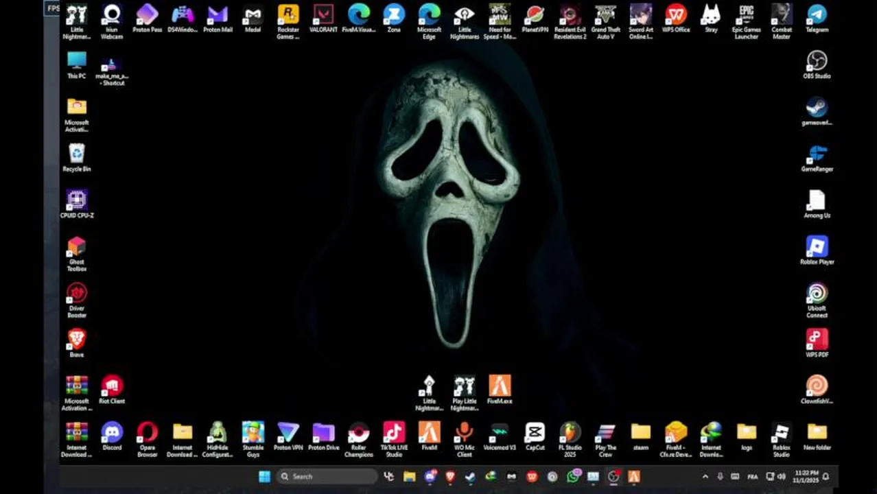Open the taskbar clock and date
Viewport: 877px width, 494px height.
point(806,476)
